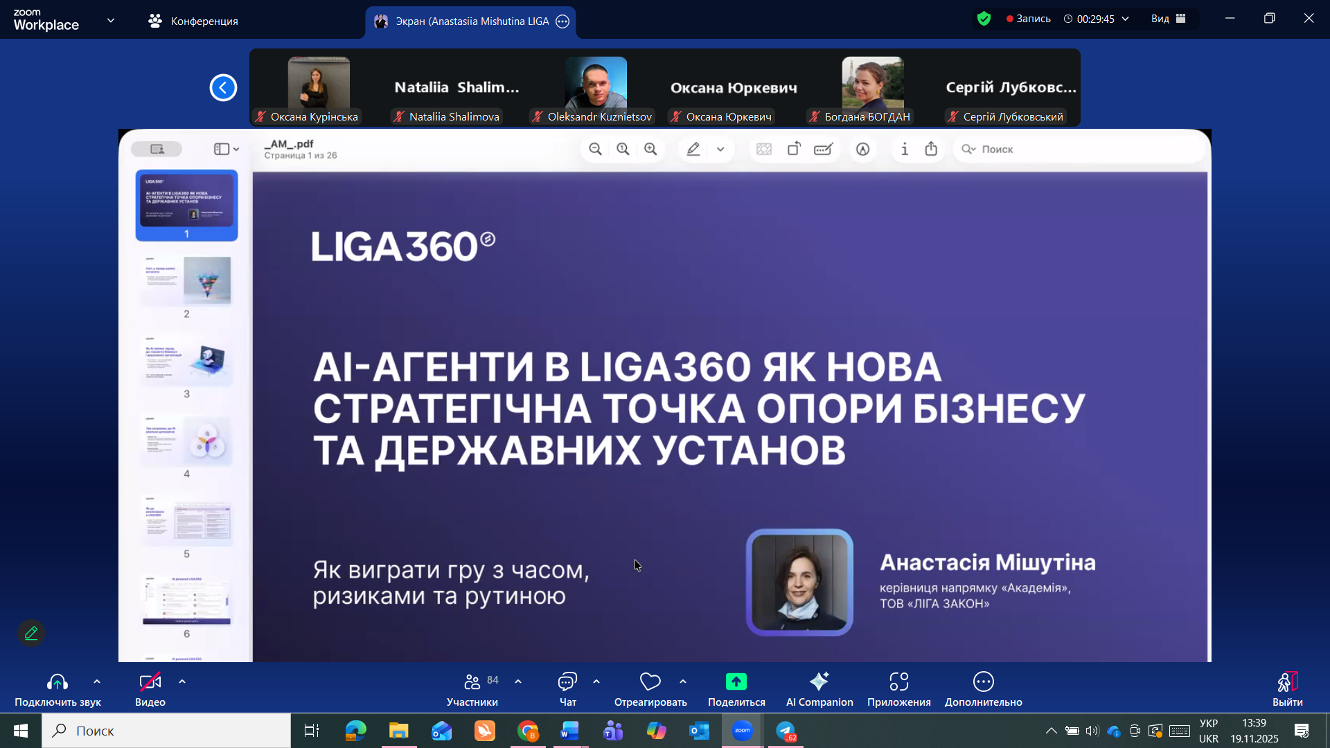The width and height of the screenshot is (1330, 748).
Task: Open the Apps panel icon
Action: click(x=898, y=682)
